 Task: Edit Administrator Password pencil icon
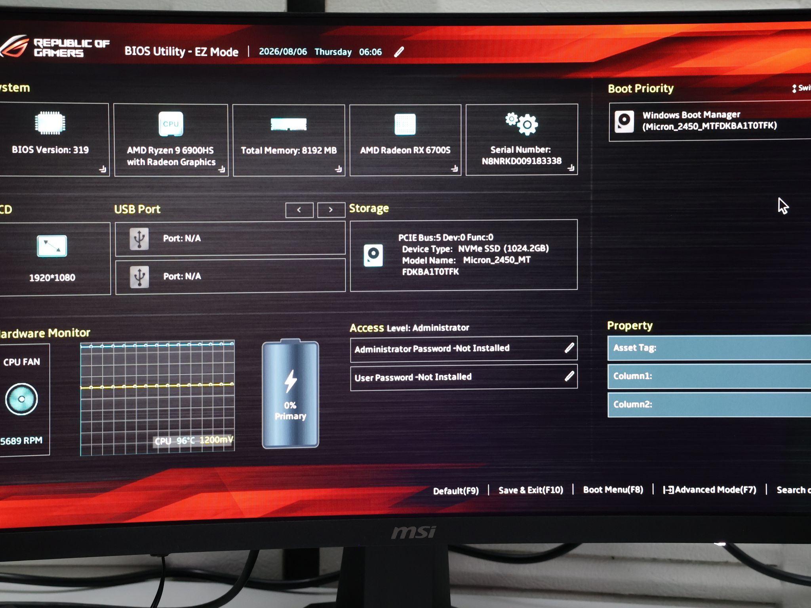pyautogui.click(x=569, y=348)
